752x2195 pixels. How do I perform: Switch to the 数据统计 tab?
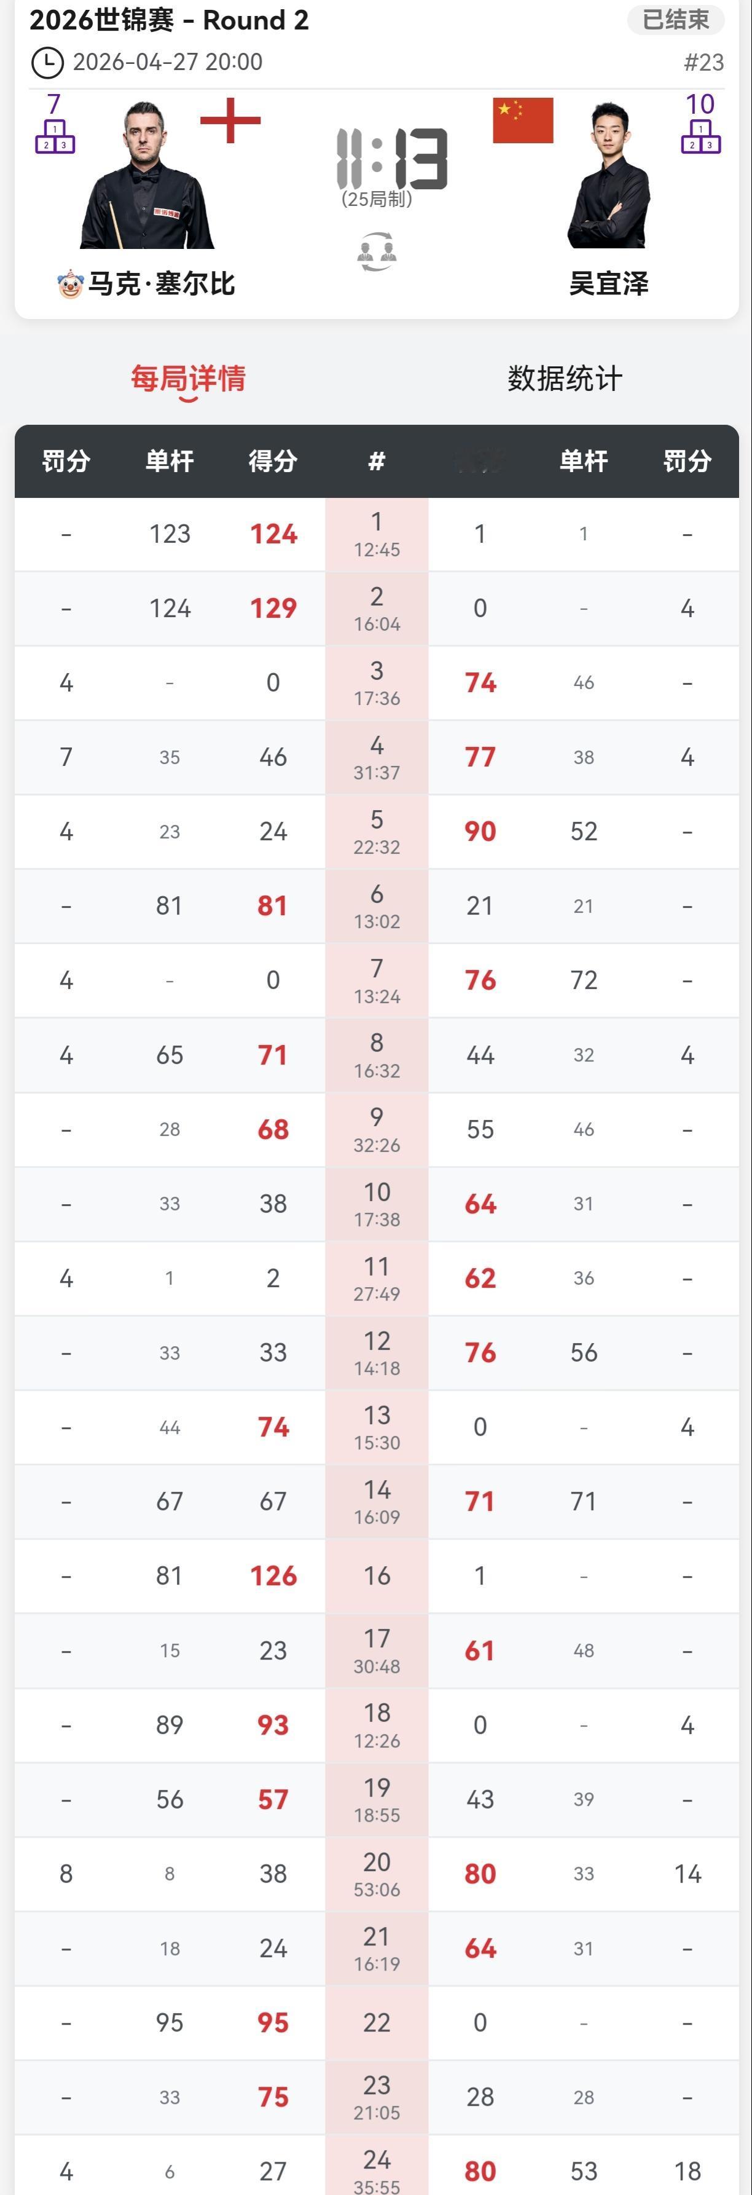(565, 378)
